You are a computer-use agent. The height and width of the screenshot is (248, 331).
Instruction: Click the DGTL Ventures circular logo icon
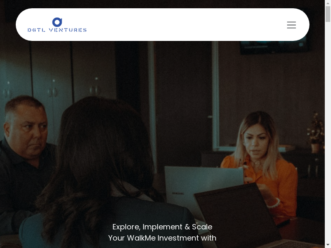tap(57, 22)
